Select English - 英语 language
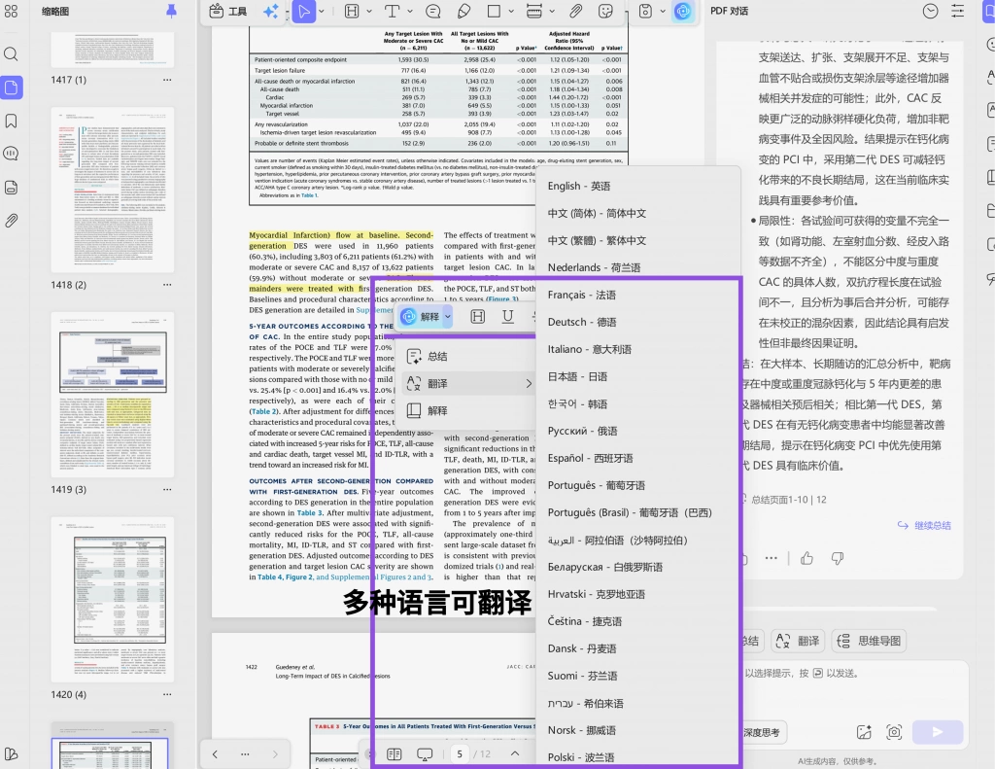 click(637, 186)
